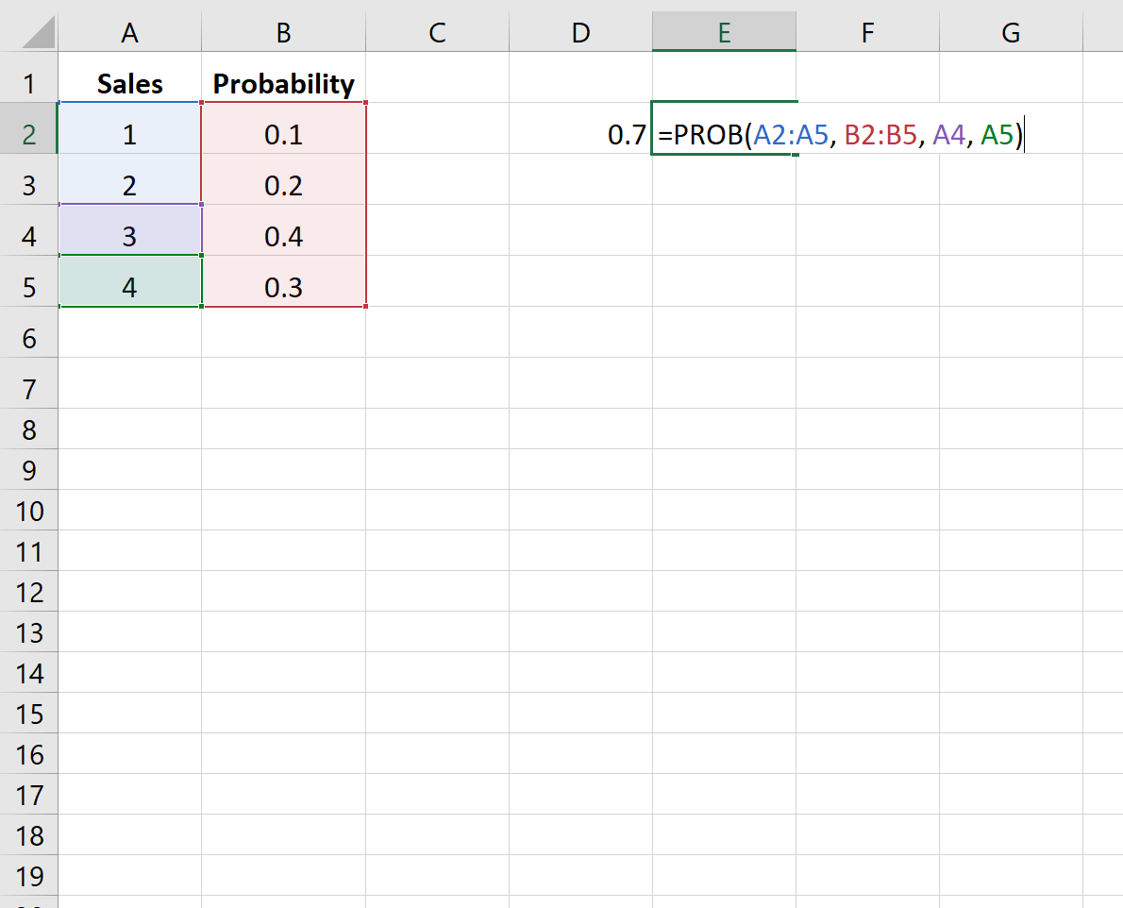Click the B2:B5 reference in the formula
The width and height of the screenshot is (1123, 908).
coord(880,135)
